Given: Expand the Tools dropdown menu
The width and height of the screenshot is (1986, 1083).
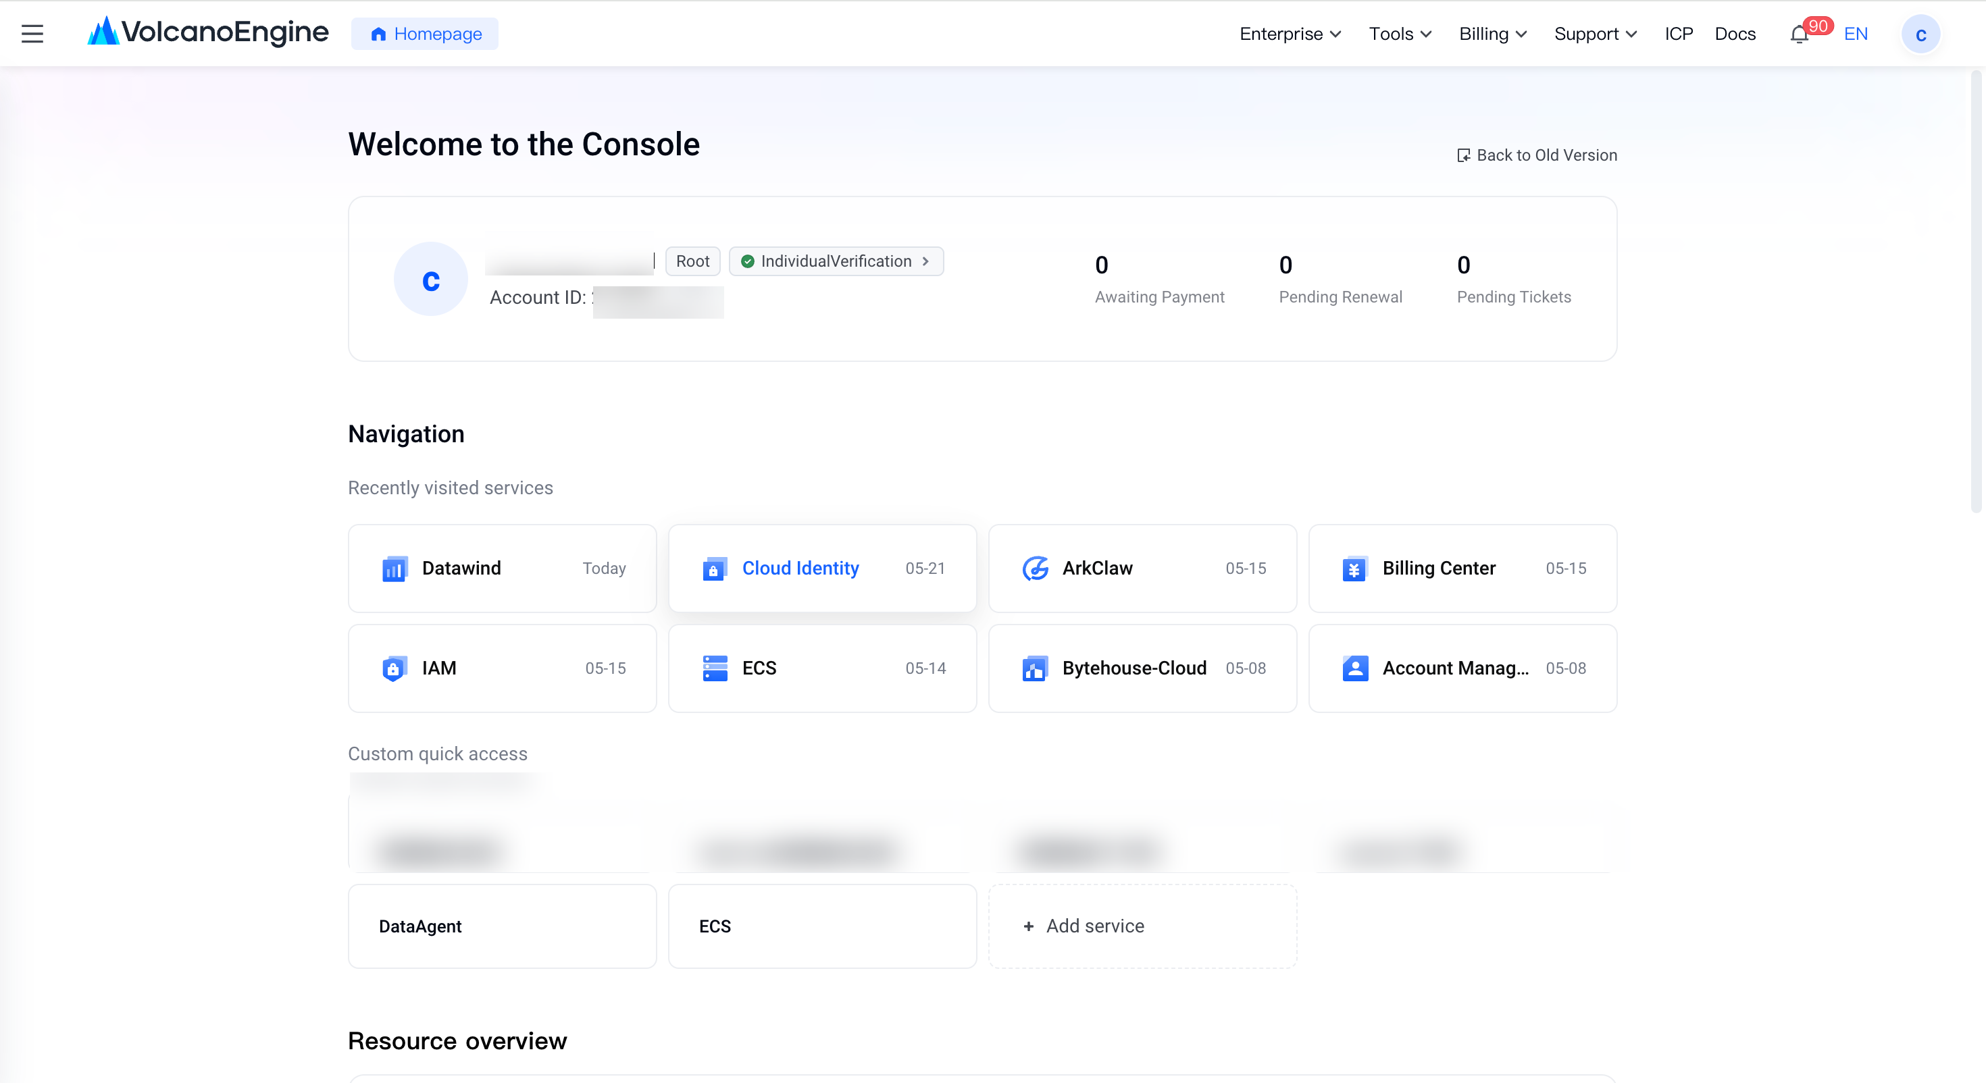Looking at the screenshot, I should 1400,34.
